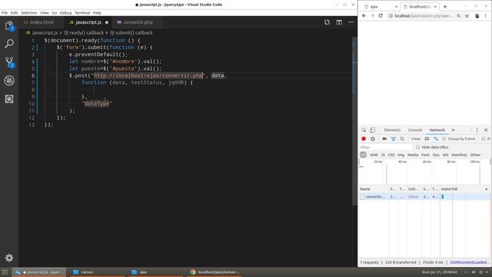This screenshot has width=492, height=277.
Task: Open the Terminal menu
Action: click(82, 13)
